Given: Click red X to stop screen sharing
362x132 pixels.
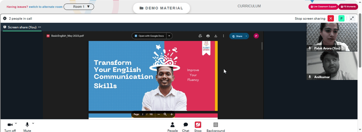Looking at the screenshot, I should 331,18.
